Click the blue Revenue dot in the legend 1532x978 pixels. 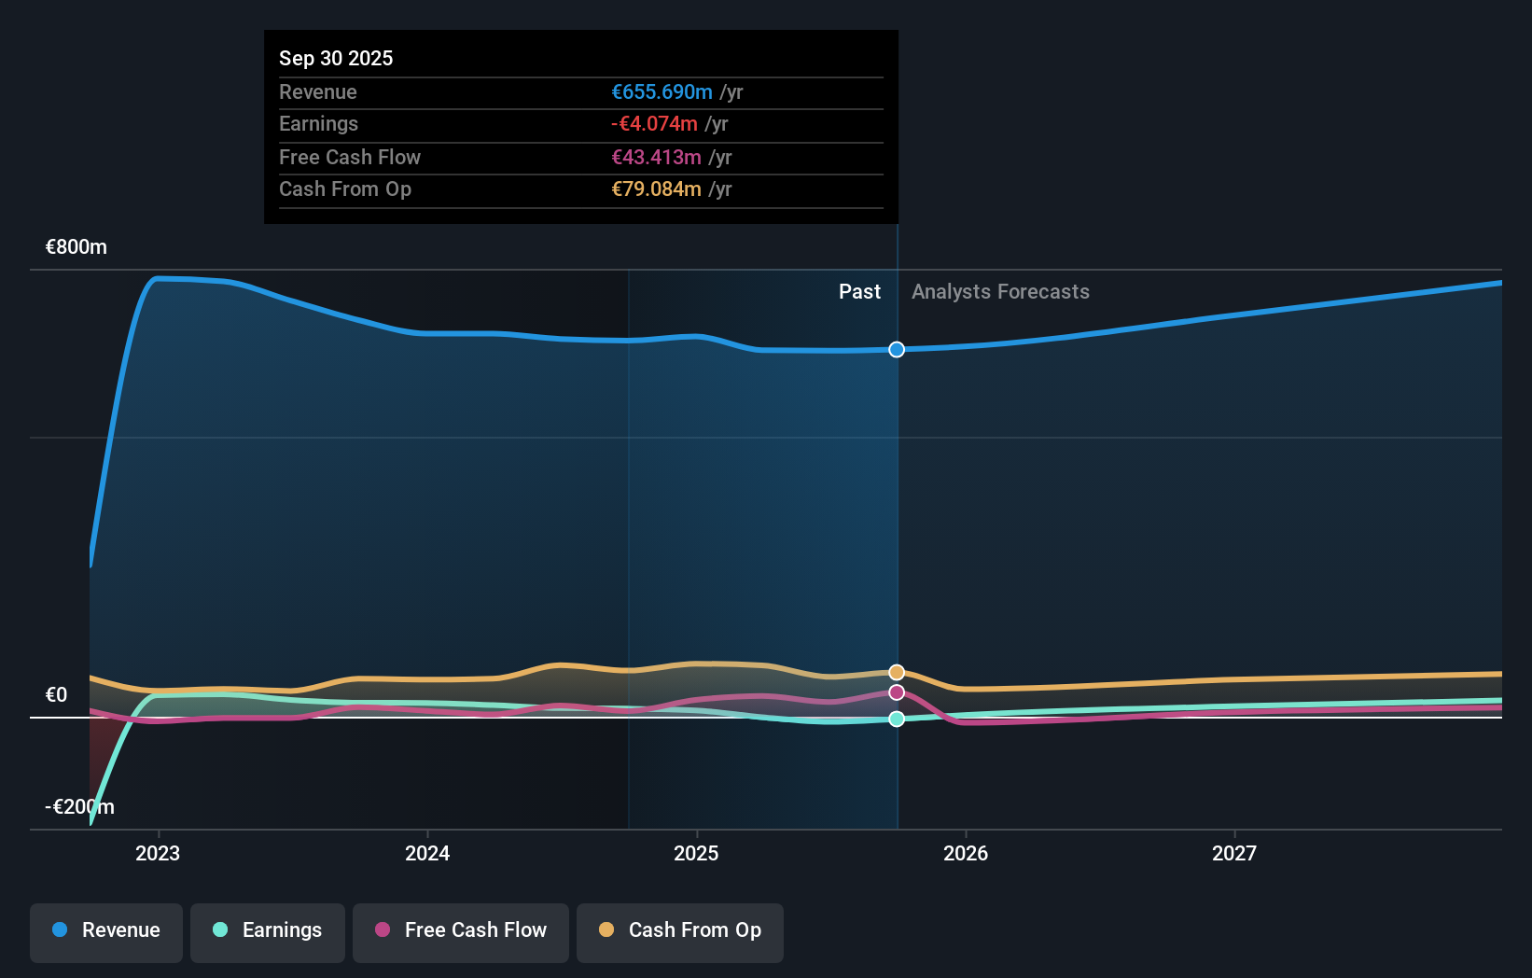coord(58,930)
